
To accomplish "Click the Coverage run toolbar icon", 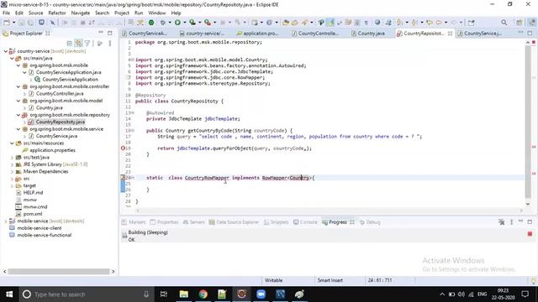I will [193, 23].
